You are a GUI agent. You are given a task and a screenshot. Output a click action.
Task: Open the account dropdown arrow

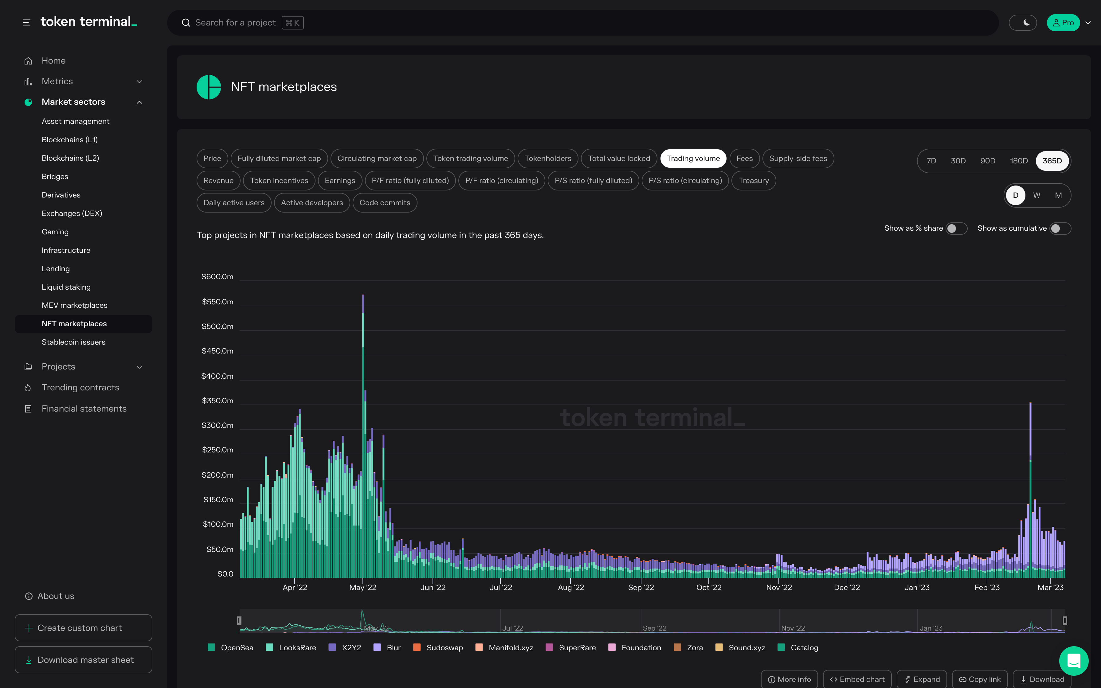[x=1088, y=23]
